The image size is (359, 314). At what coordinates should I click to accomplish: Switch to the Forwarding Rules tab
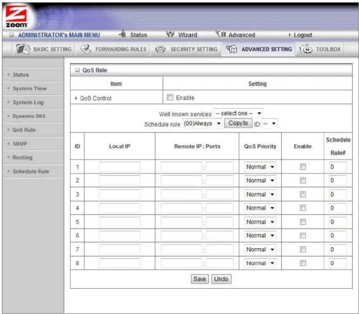(x=113, y=49)
